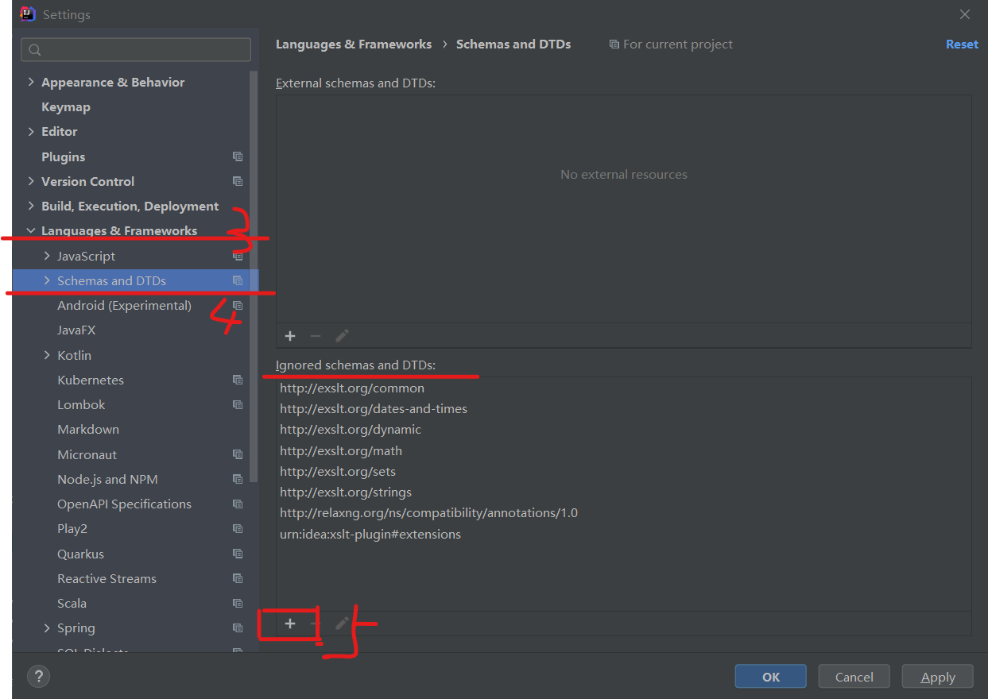Expand the Kotlin node
The width and height of the screenshot is (988, 699).
click(x=47, y=355)
